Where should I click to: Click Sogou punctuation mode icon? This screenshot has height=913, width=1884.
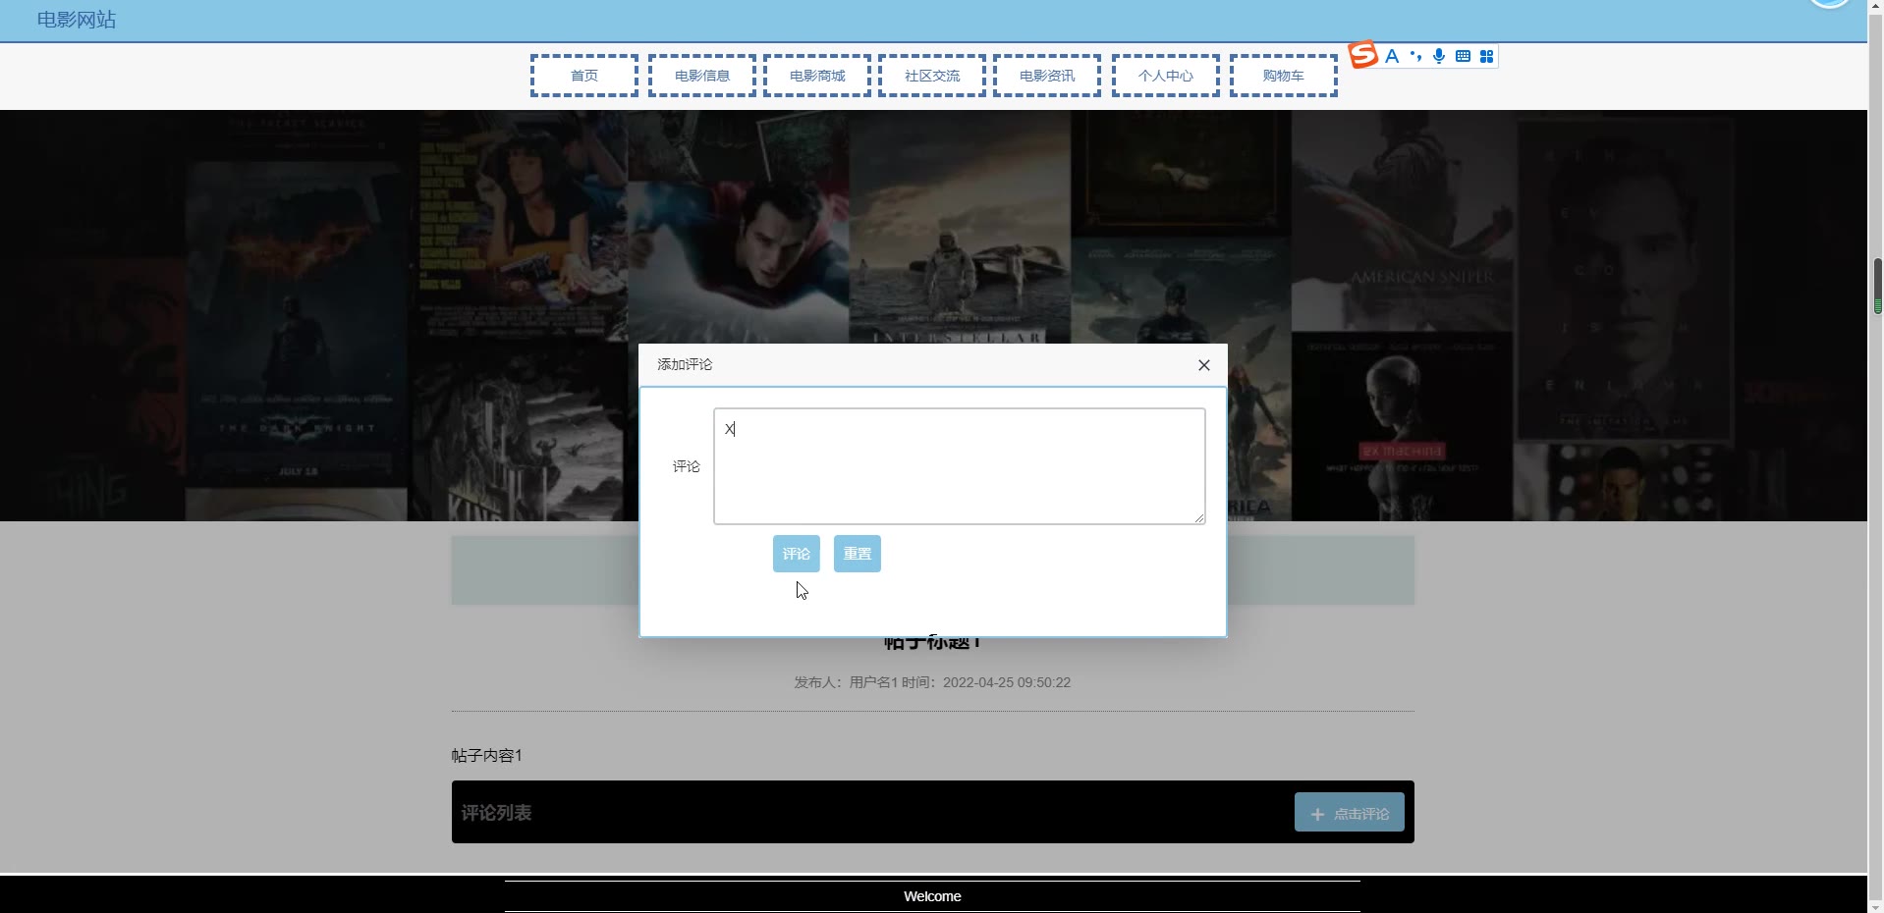1415,56
